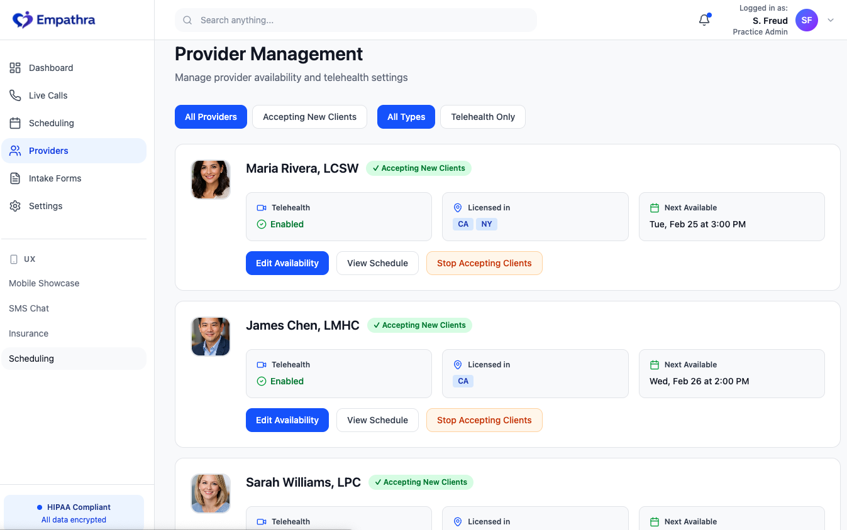Click Edit Availability for Maria Rivera
This screenshot has width=847, height=530.
[287, 262]
